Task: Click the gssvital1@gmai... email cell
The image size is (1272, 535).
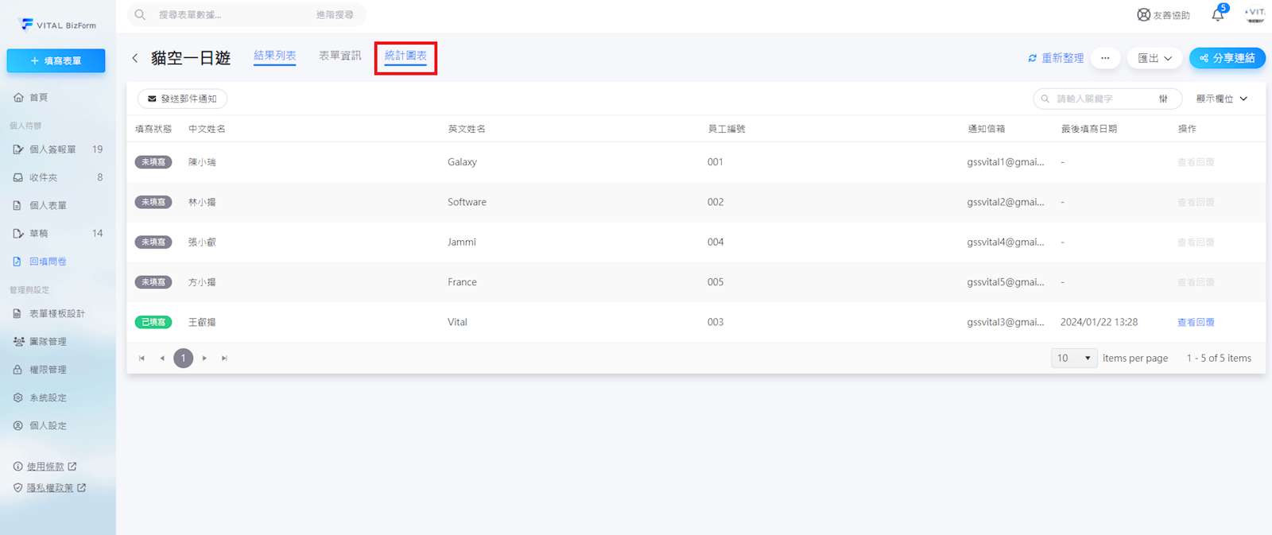Action: tap(1006, 162)
